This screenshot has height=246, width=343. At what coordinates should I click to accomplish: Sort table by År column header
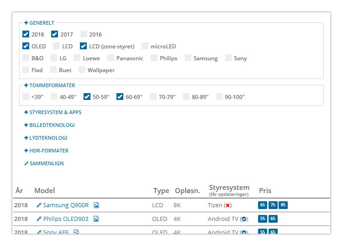click(19, 190)
